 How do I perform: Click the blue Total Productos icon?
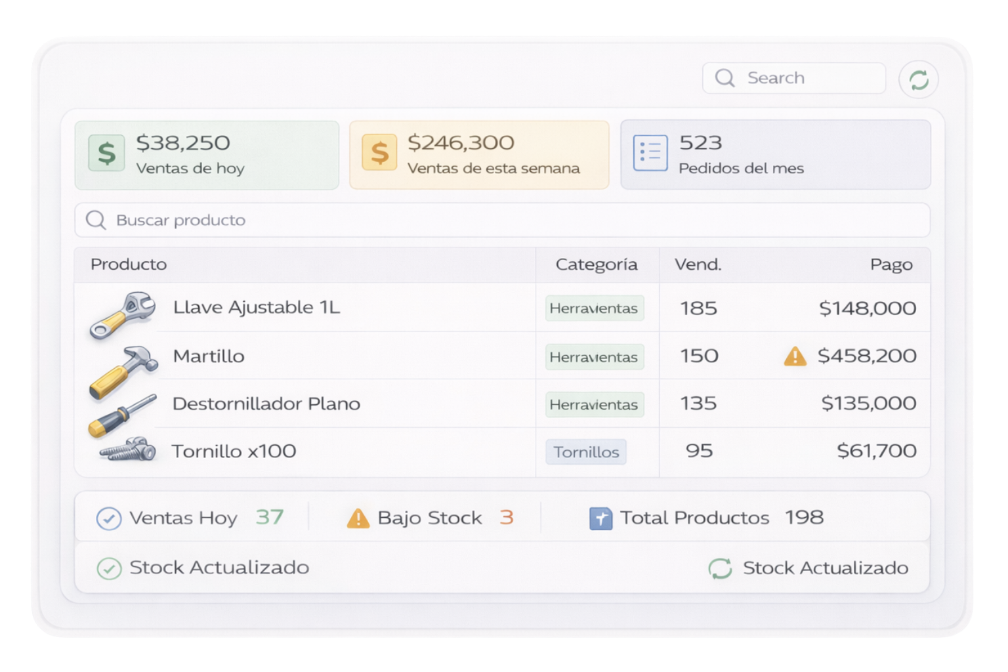pyautogui.click(x=600, y=518)
